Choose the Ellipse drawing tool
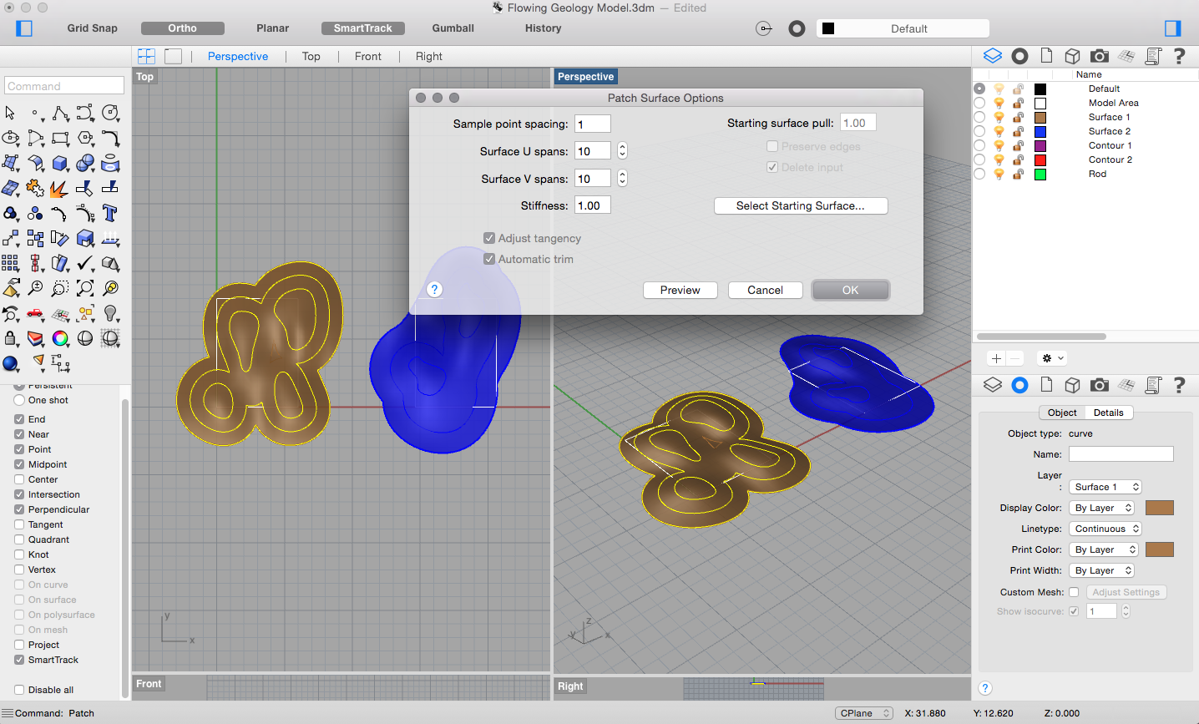Image resolution: width=1199 pixels, height=724 pixels. point(10,138)
